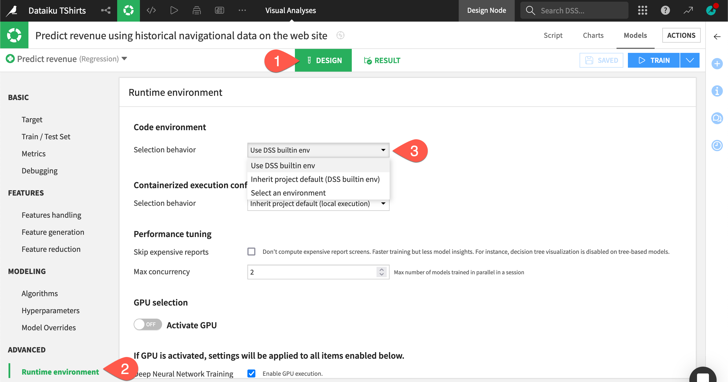Open the Dashboards icon
Screen dimensions: 728x382
click(220, 11)
